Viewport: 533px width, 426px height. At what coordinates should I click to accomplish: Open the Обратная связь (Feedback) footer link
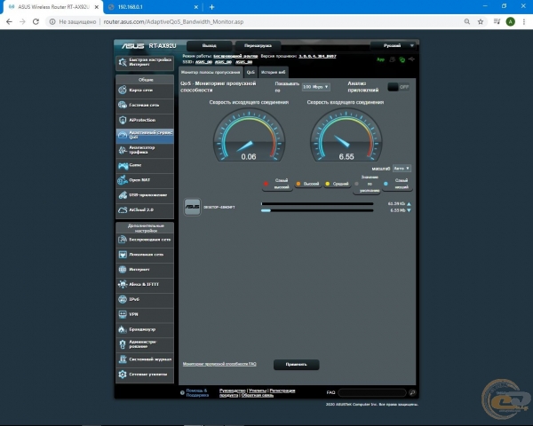tap(258, 396)
